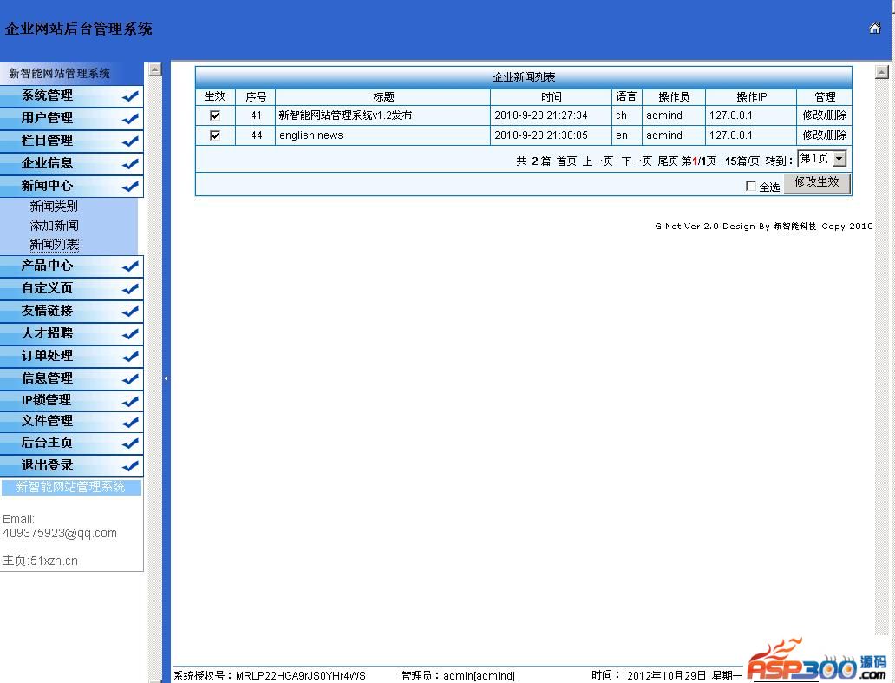The image size is (895, 683).
Task: Click the home icon in header
Action: pyautogui.click(x=874, y=28)
